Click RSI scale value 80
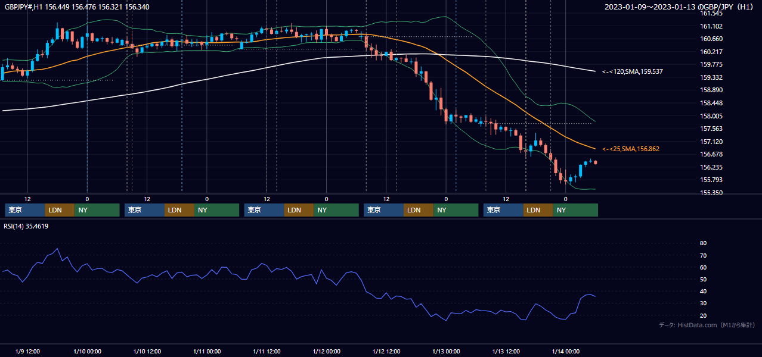The width and height of the screenshot is (762, 357). 703,243
